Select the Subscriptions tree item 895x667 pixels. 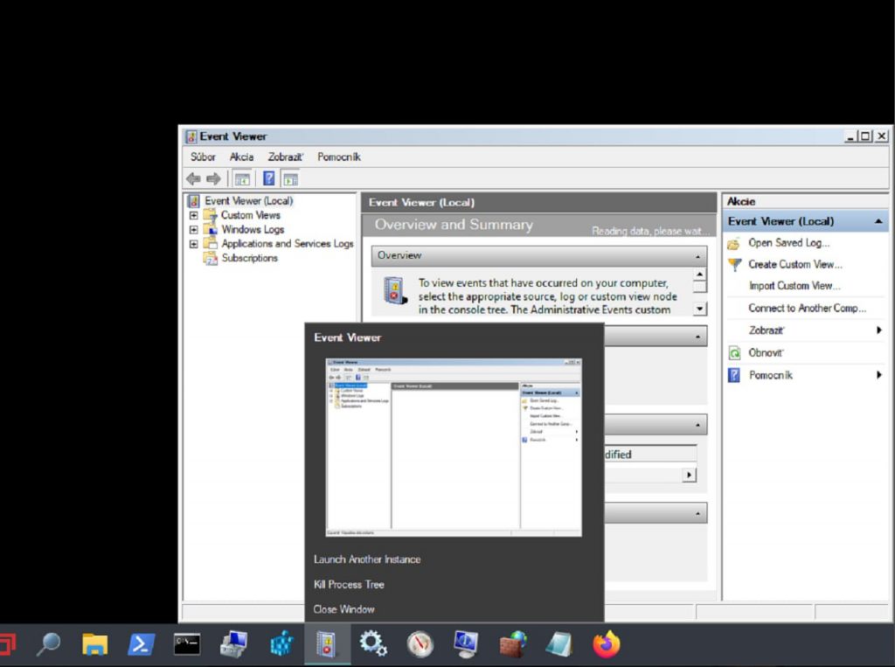[x=249, y=258]
